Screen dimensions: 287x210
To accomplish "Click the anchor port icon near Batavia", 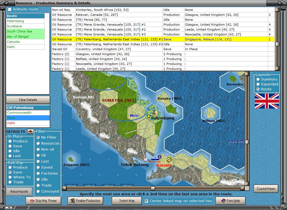I will (160, 157).
